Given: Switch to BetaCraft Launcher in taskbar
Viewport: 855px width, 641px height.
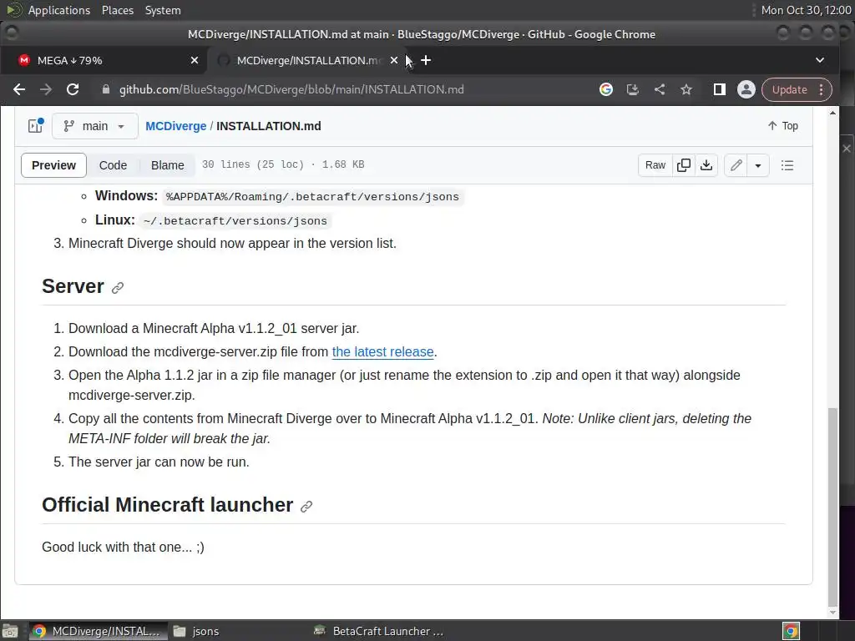Looking at the screenshot, I should pyautogui.click(x=378, y=631).
